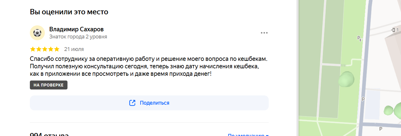
Task: Click the soccer ball avatar
Action: tap(37, 33)
